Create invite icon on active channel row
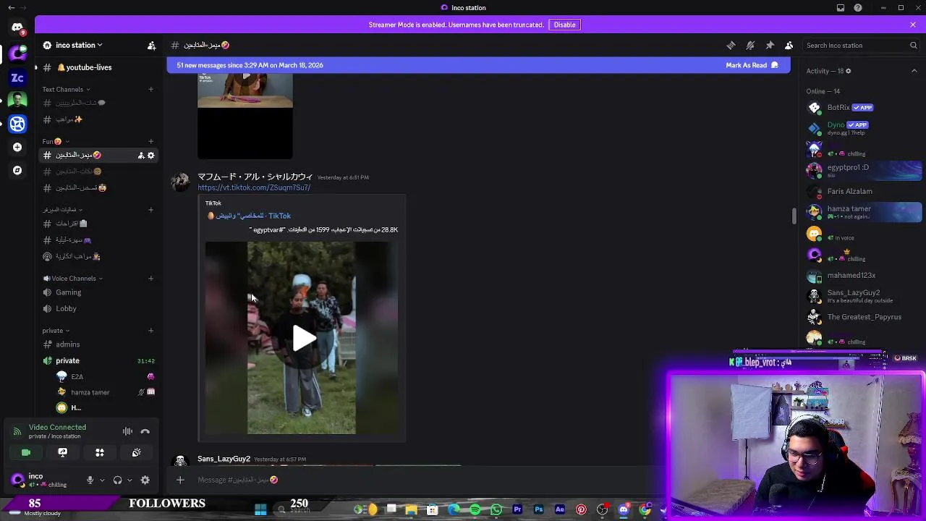This screenshot has height=521, width=926. (141, 156)
